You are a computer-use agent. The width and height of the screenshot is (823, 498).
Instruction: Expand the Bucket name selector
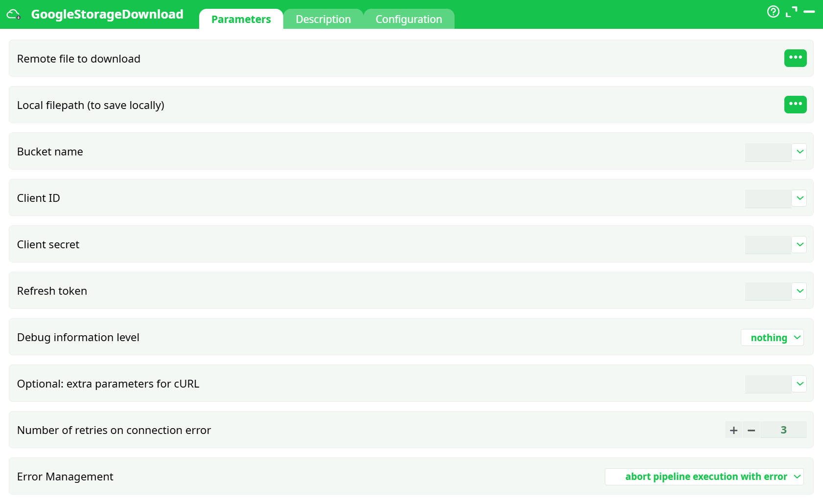[799, 152]
